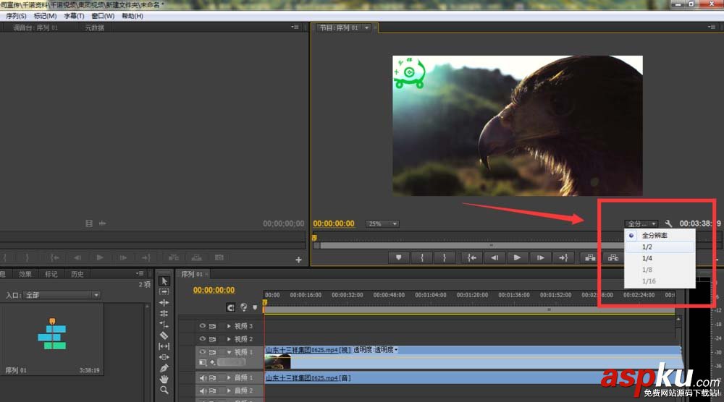Switch to the 历史 tab
724x402 pixels.
tap(77, 274)
